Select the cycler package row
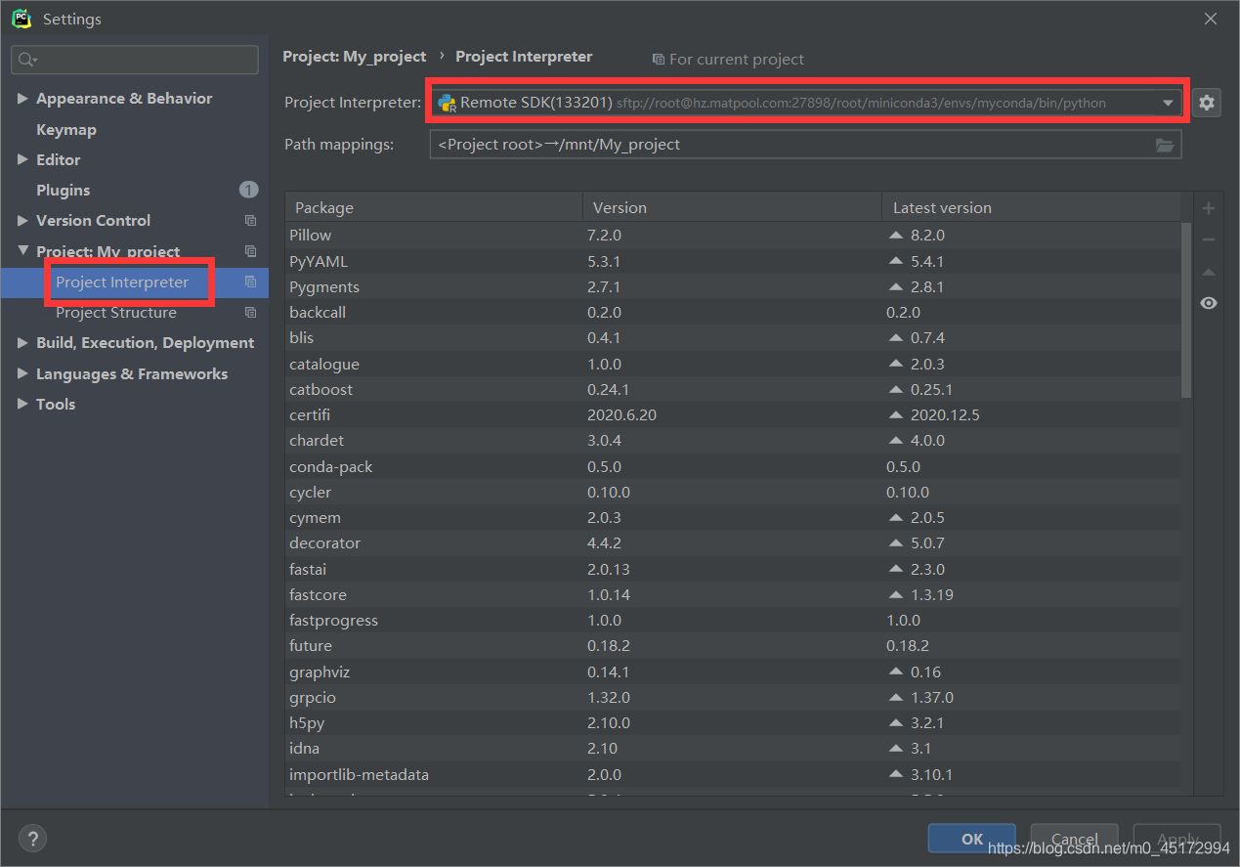The height and width of the screenshot is (867, 1240). 732,493
